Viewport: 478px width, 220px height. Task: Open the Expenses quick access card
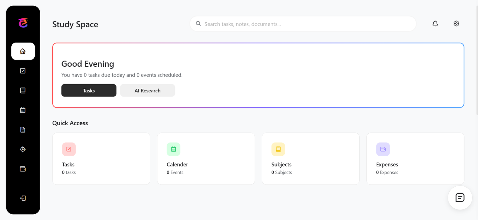[415, 159]
